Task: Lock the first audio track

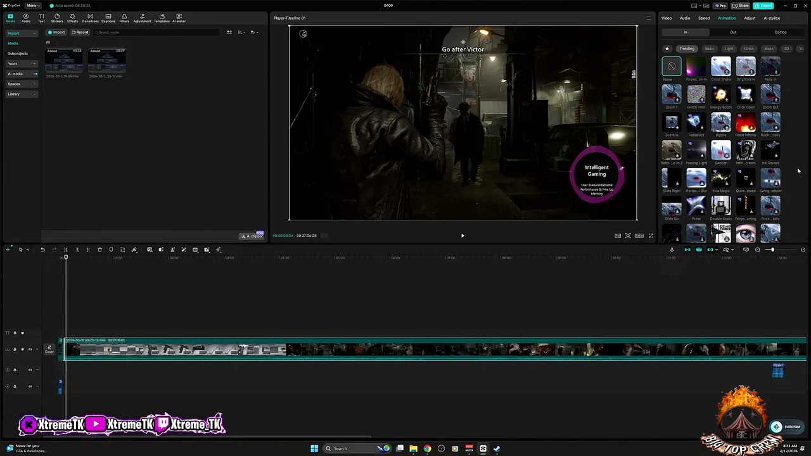Action: (x=15, y=370)
